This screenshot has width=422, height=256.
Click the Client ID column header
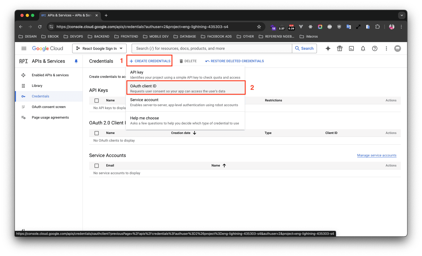pyautogui.click(x=331, y=133)
